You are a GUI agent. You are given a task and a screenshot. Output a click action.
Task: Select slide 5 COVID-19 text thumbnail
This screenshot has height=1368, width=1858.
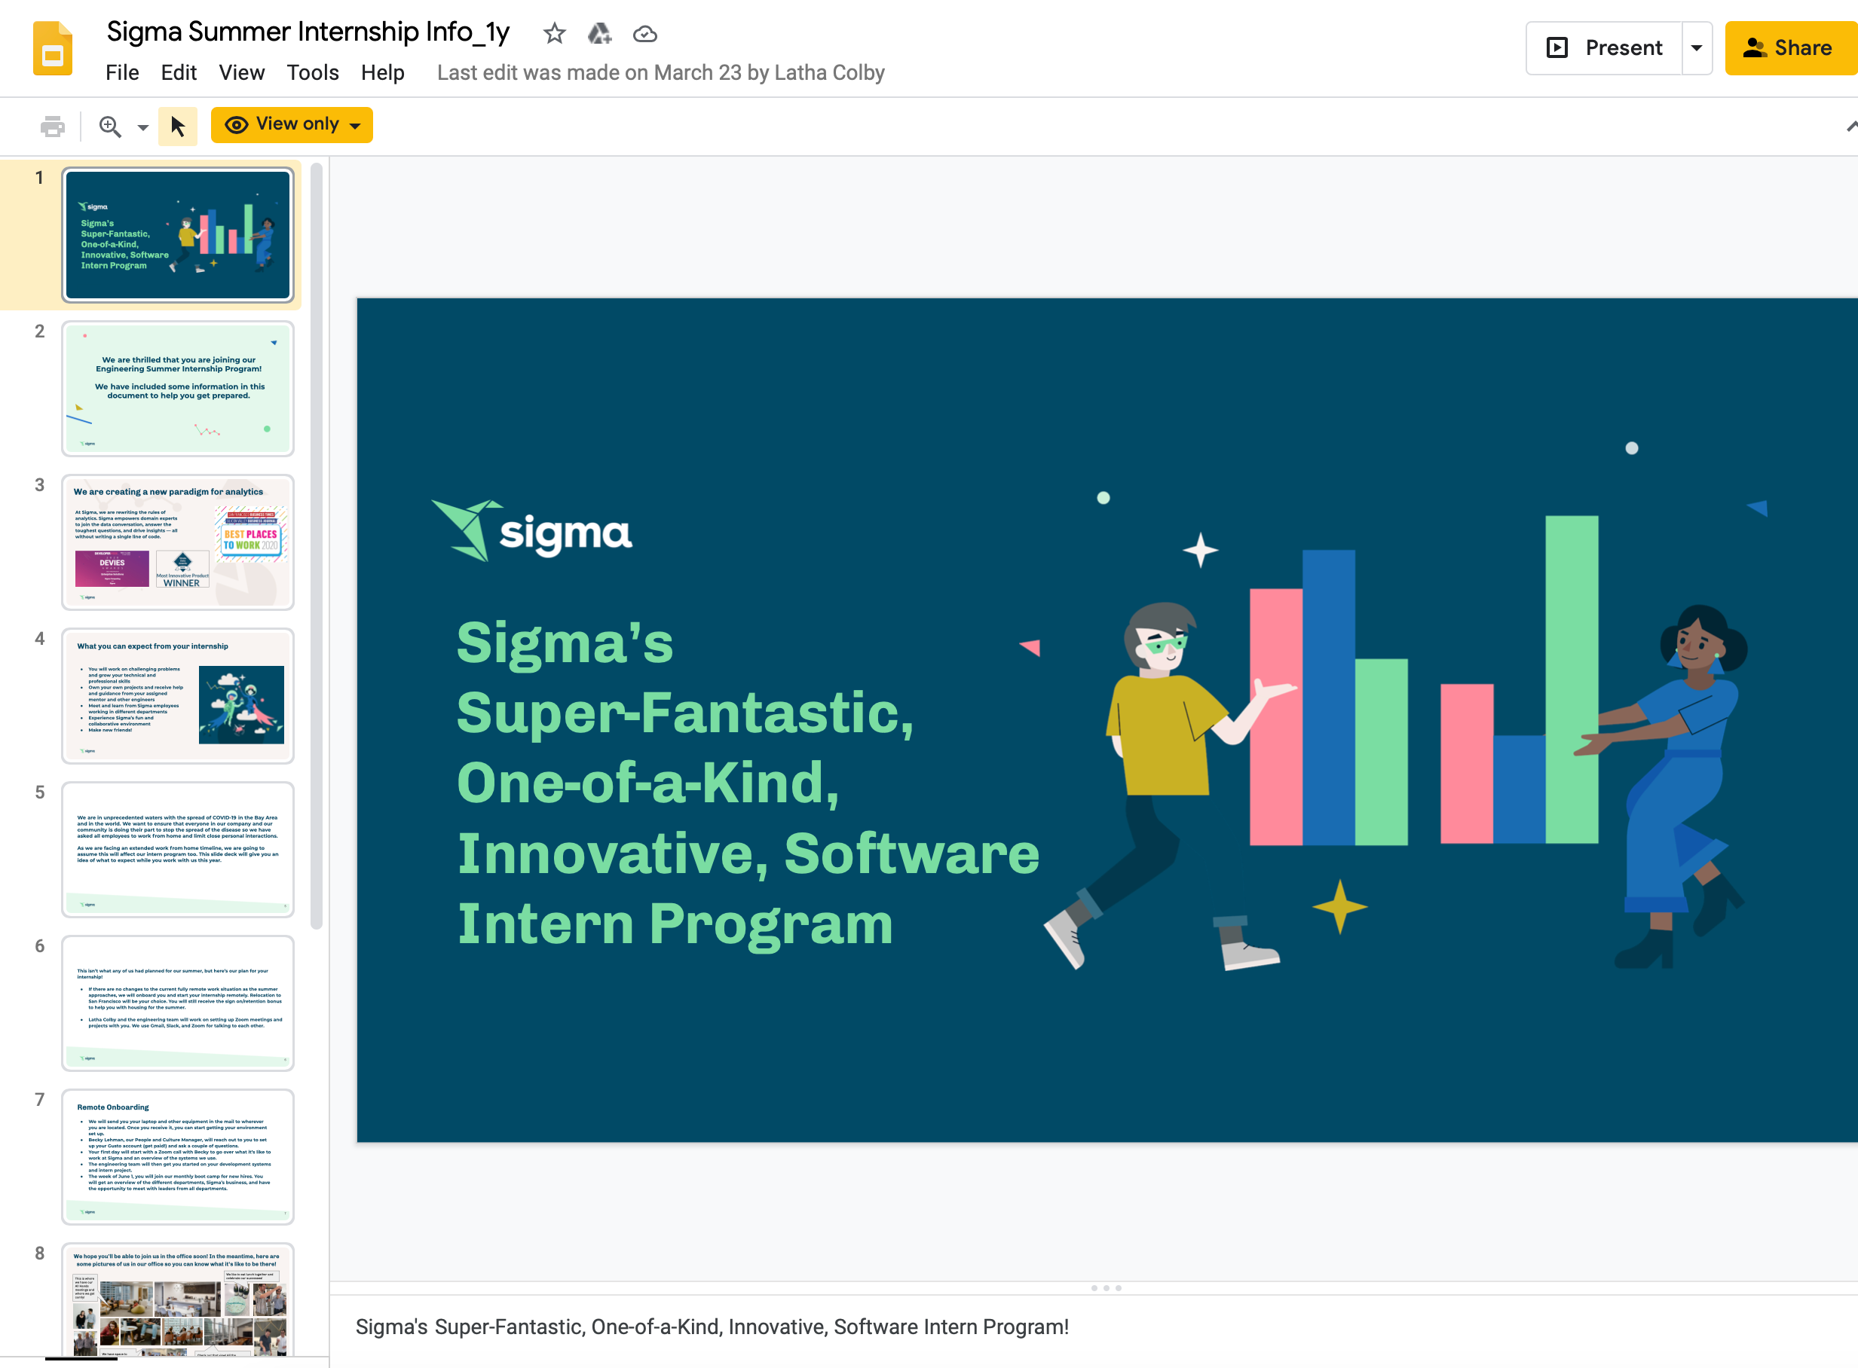[178, 850]
